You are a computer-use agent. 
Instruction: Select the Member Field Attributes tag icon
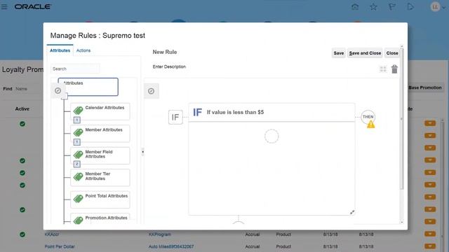[78, 155]
